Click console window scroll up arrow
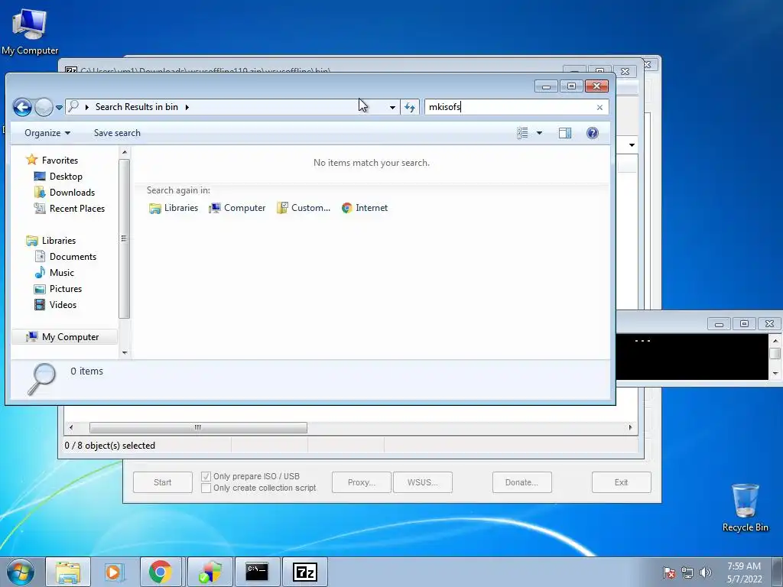This screenshot has height=587, width=783. pyautogui.click(x=775, y=341)
